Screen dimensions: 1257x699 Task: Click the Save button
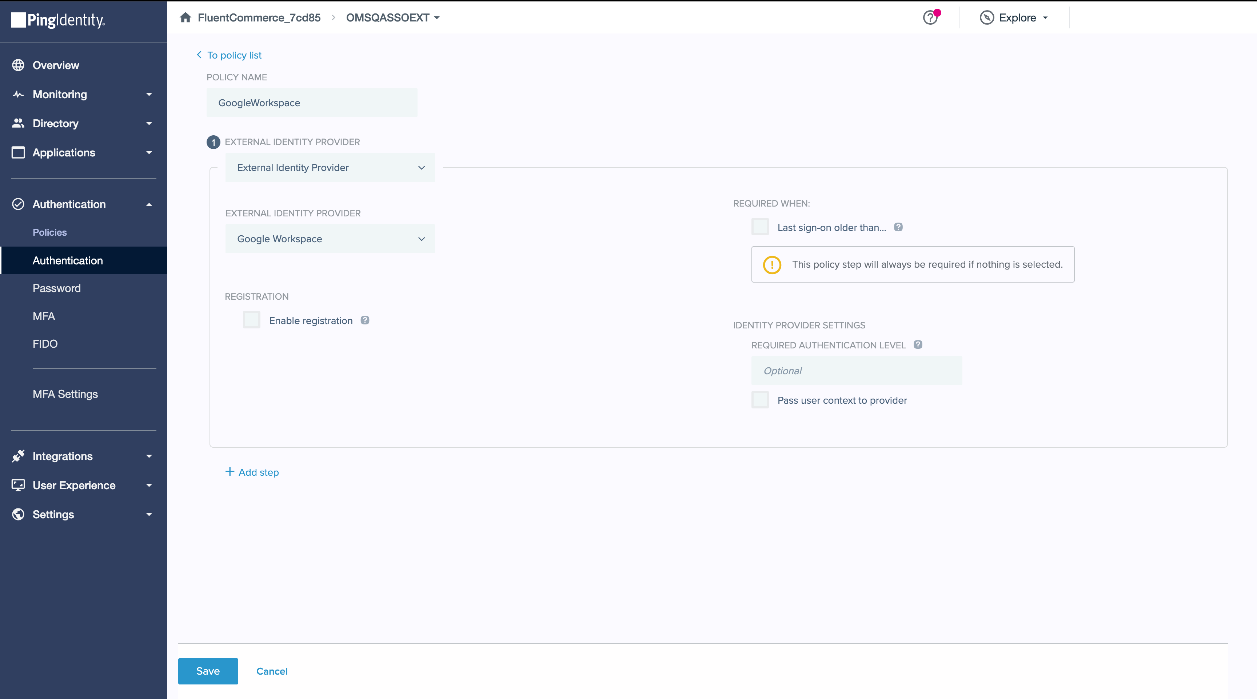pyautogui.click(x=208, y=671)
